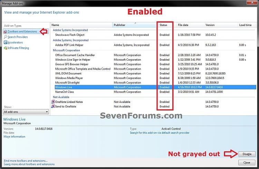Image resolution: width=259 pixels, height=169 pixels.
Task: Sort by the Version column header
Action: point(221,25)
